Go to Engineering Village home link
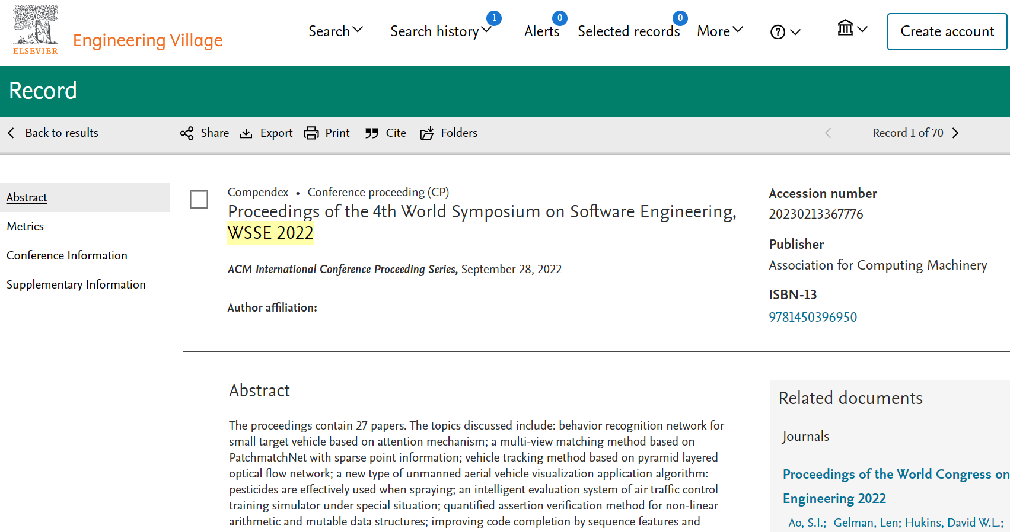The height and width of the screenshot is (532, 1010). click(148, 40)
